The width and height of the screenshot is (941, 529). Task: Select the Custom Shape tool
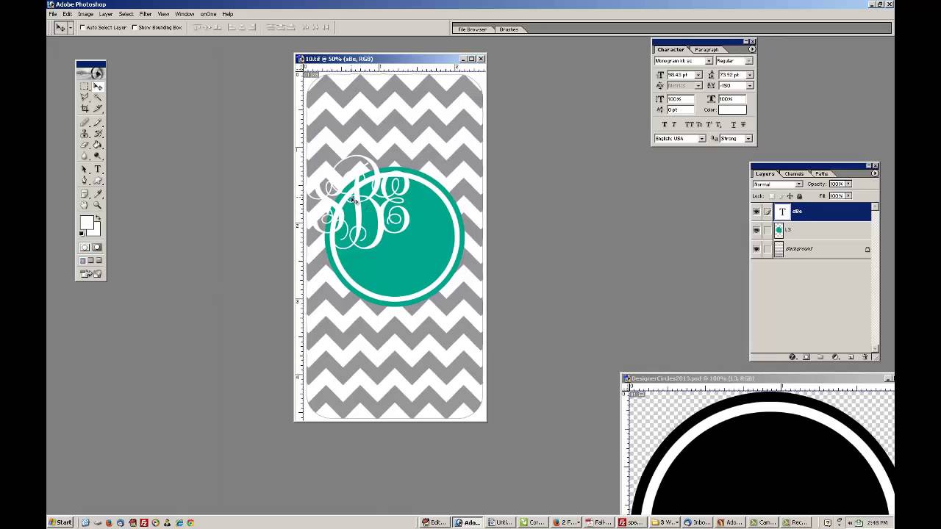(x=97, y=180)
